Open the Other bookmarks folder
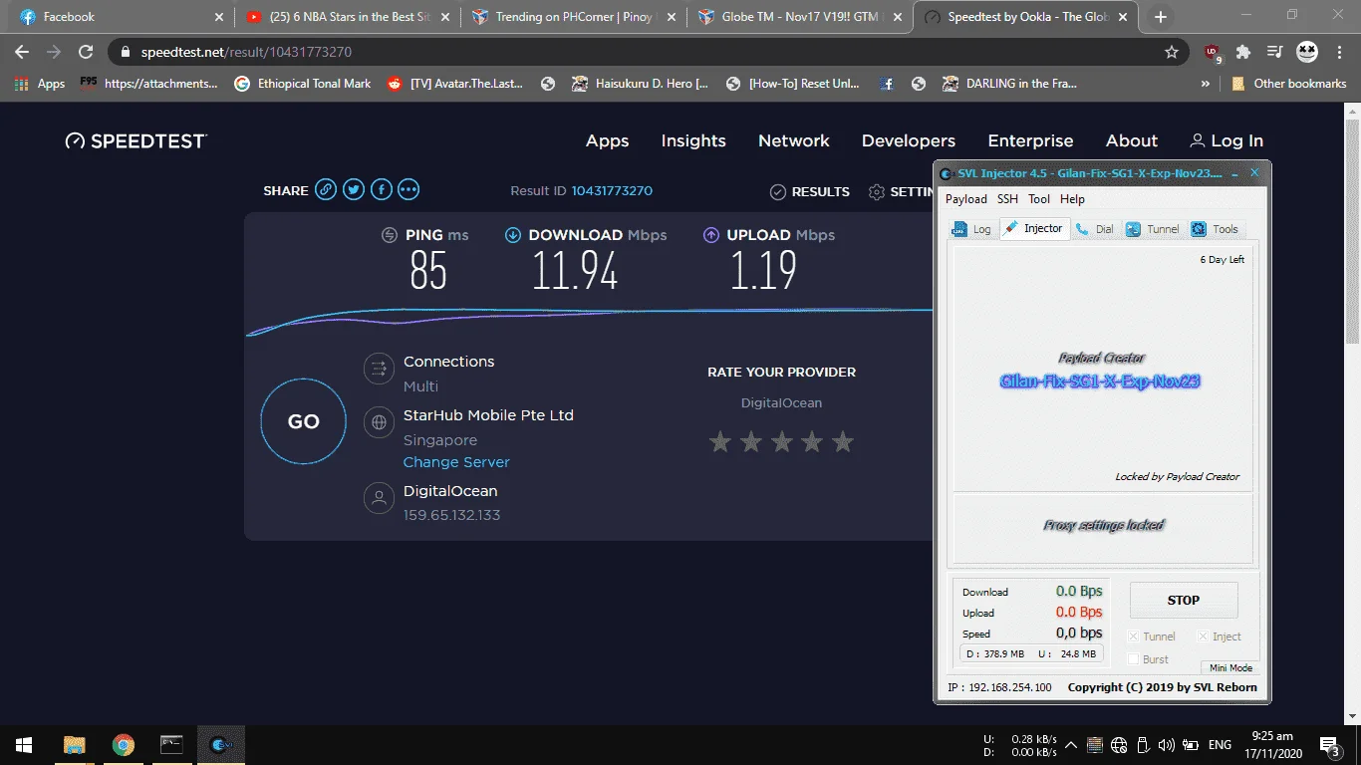Viewport: 1361px width, 765px height. pyautogui.click(x=1289, y=84)
